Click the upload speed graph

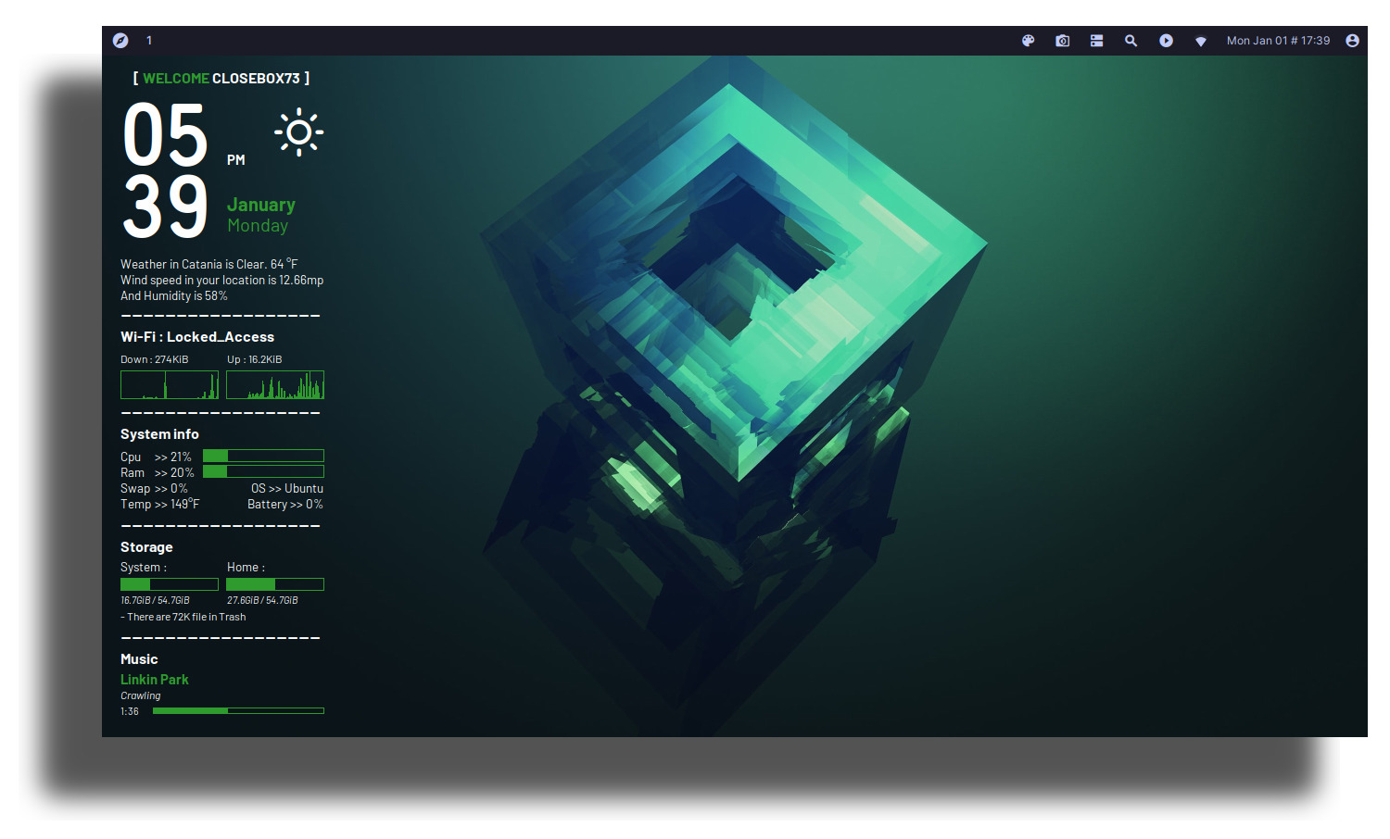[275, 385]
